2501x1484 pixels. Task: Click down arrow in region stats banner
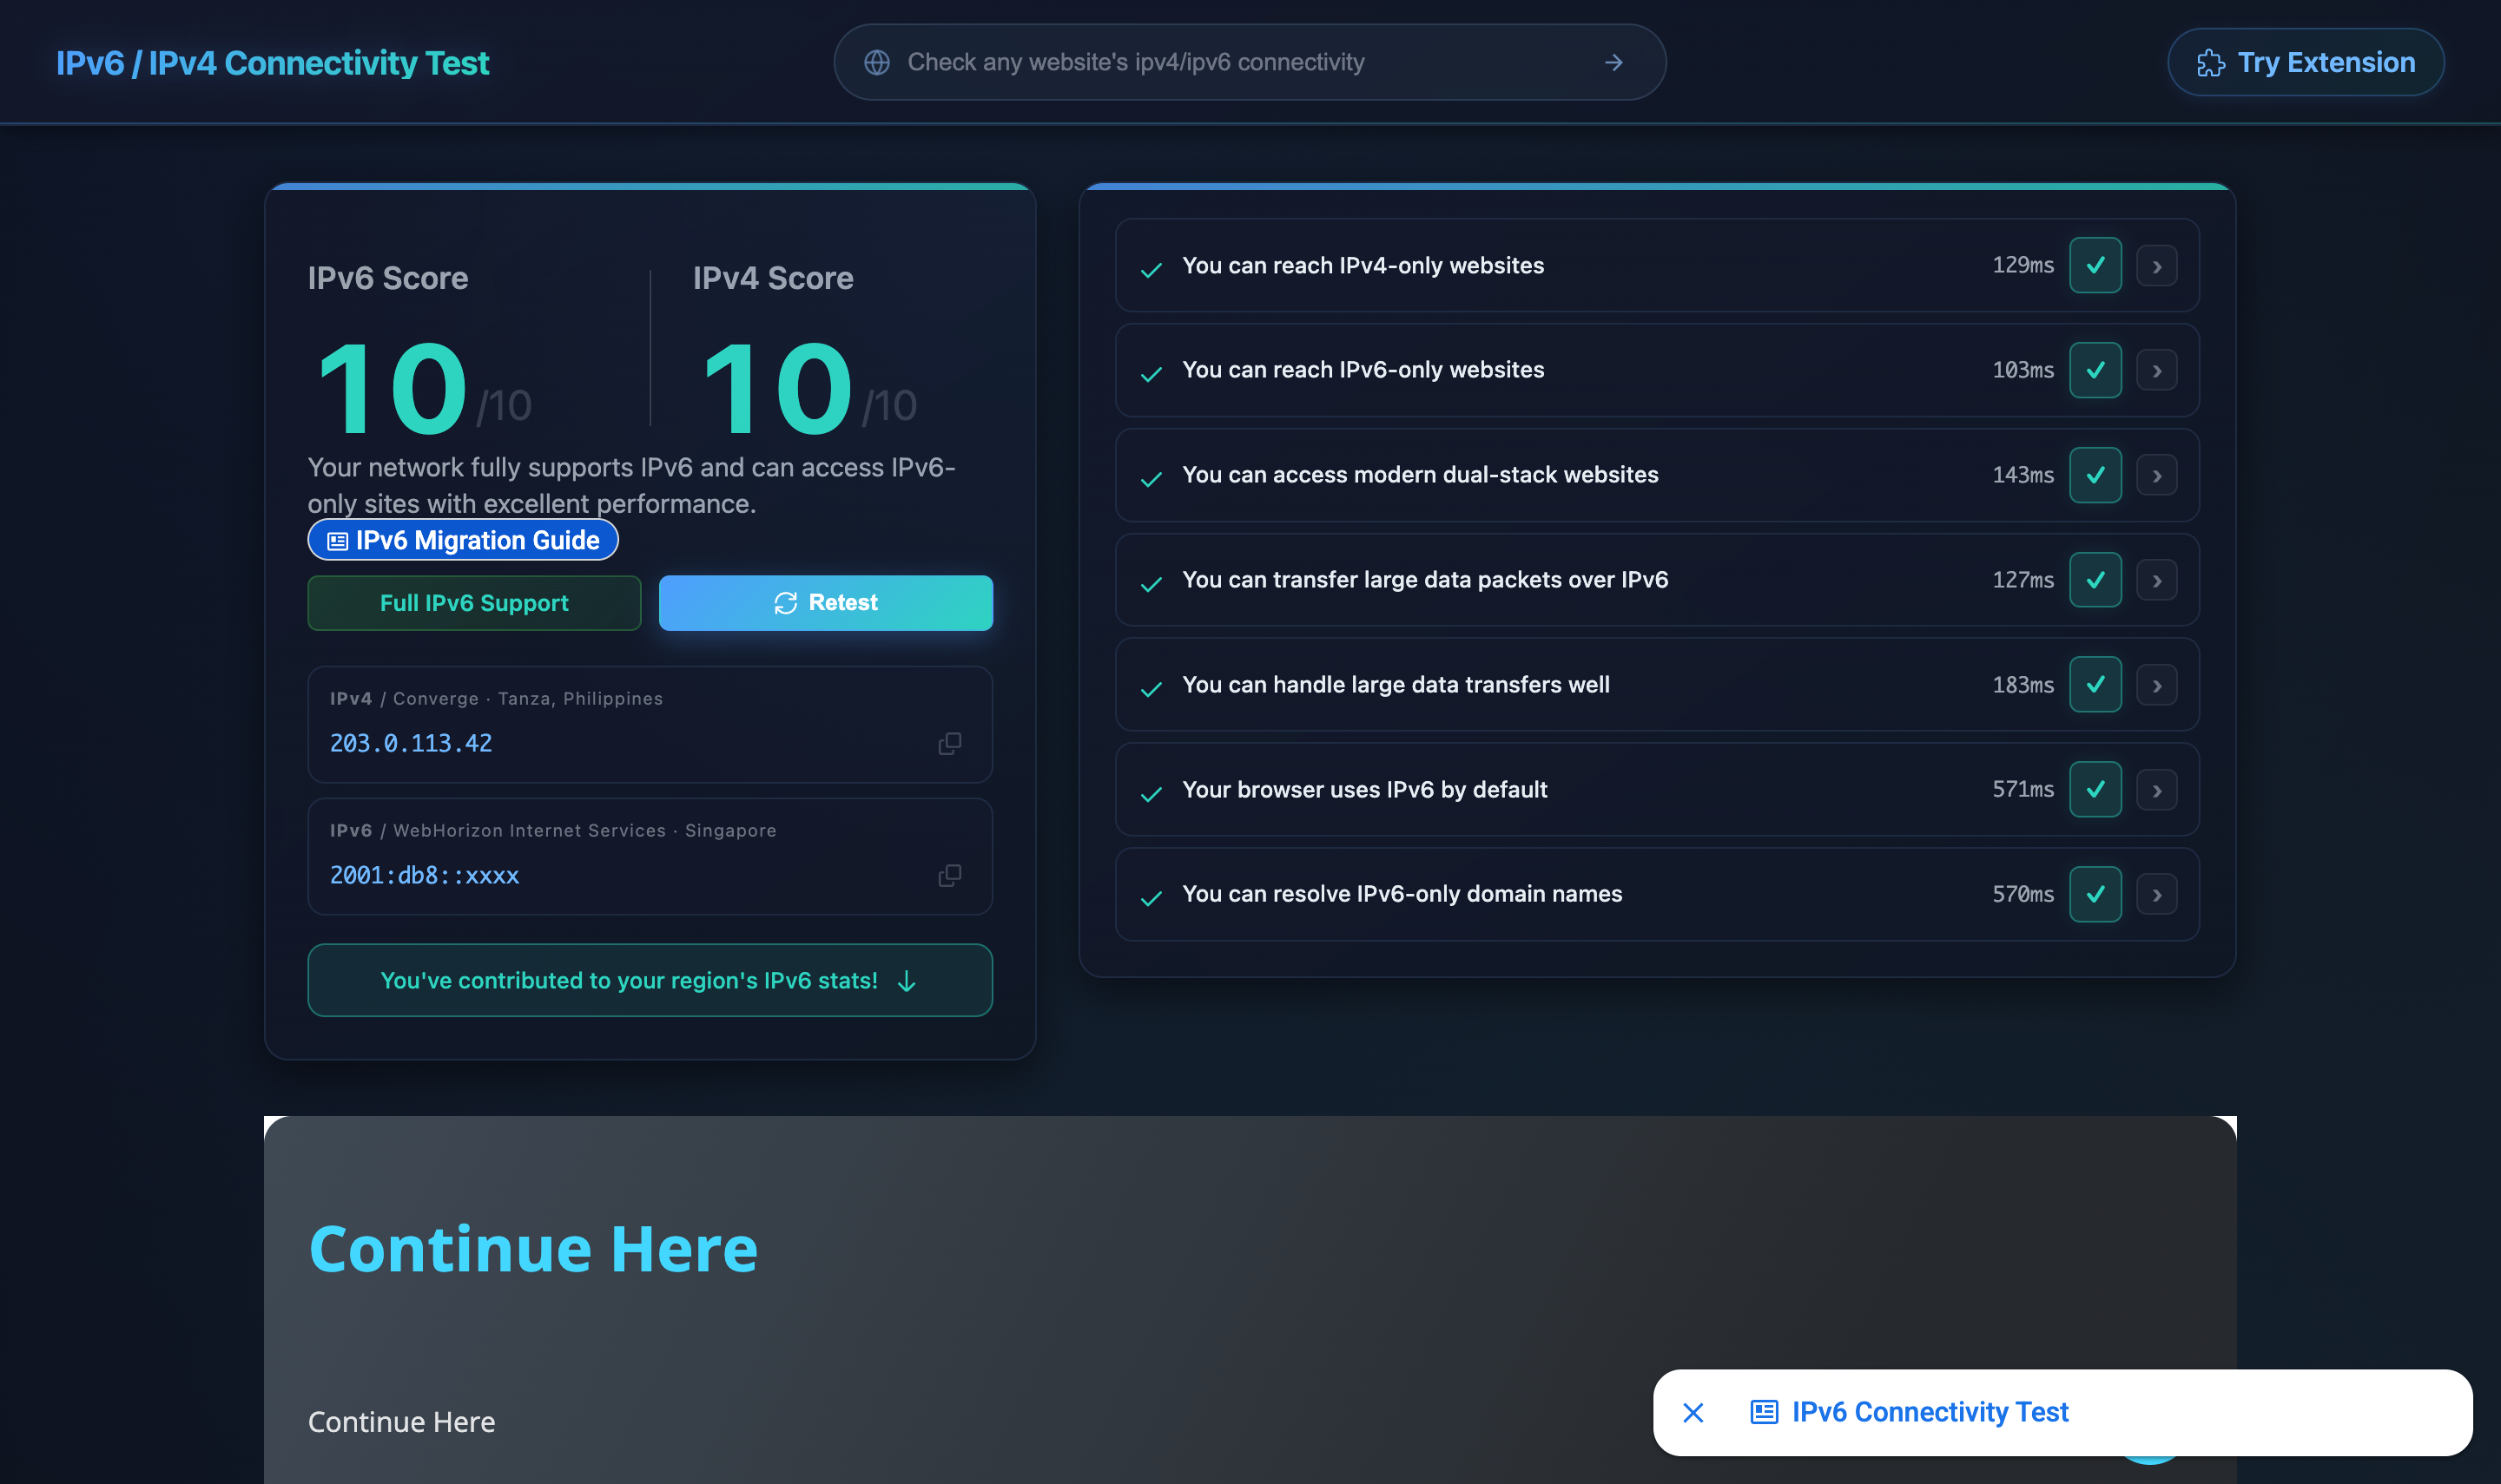[x=907, y=981]
